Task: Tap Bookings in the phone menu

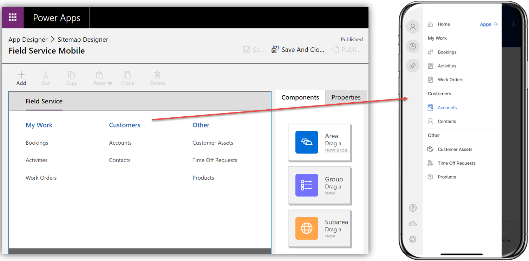Action: [447, 52]
